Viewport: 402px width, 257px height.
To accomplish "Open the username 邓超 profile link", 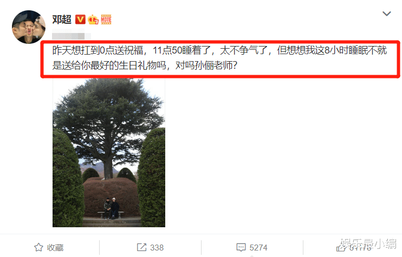I will pos(62,19).
